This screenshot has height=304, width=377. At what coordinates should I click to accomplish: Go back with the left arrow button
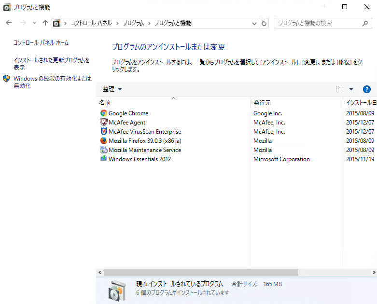tap(9, 23)
